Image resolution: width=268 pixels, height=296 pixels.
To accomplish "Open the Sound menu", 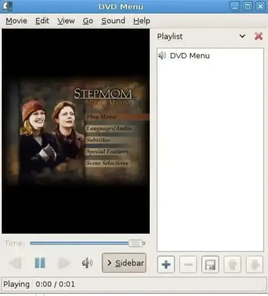I will pyautogui.click(x=113, y=21).
